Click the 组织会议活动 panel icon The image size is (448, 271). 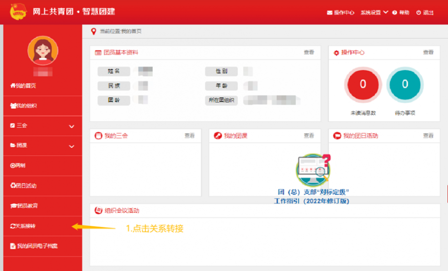coord(98,210)
